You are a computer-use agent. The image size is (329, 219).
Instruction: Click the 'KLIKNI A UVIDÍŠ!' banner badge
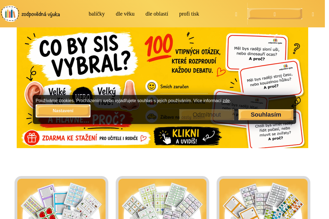tap(188, 136)
